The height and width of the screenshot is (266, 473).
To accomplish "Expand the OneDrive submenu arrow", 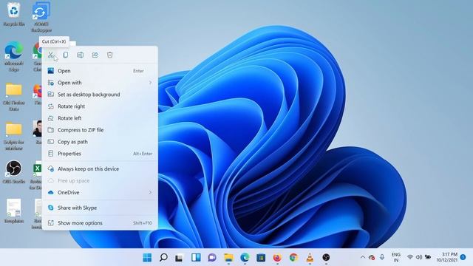I will [150, 192].
